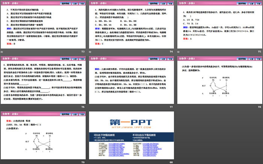The height and width of the screenshot is (164, 263).
Task: Click 下页 button on slide 75
Action: click(257, 3)
